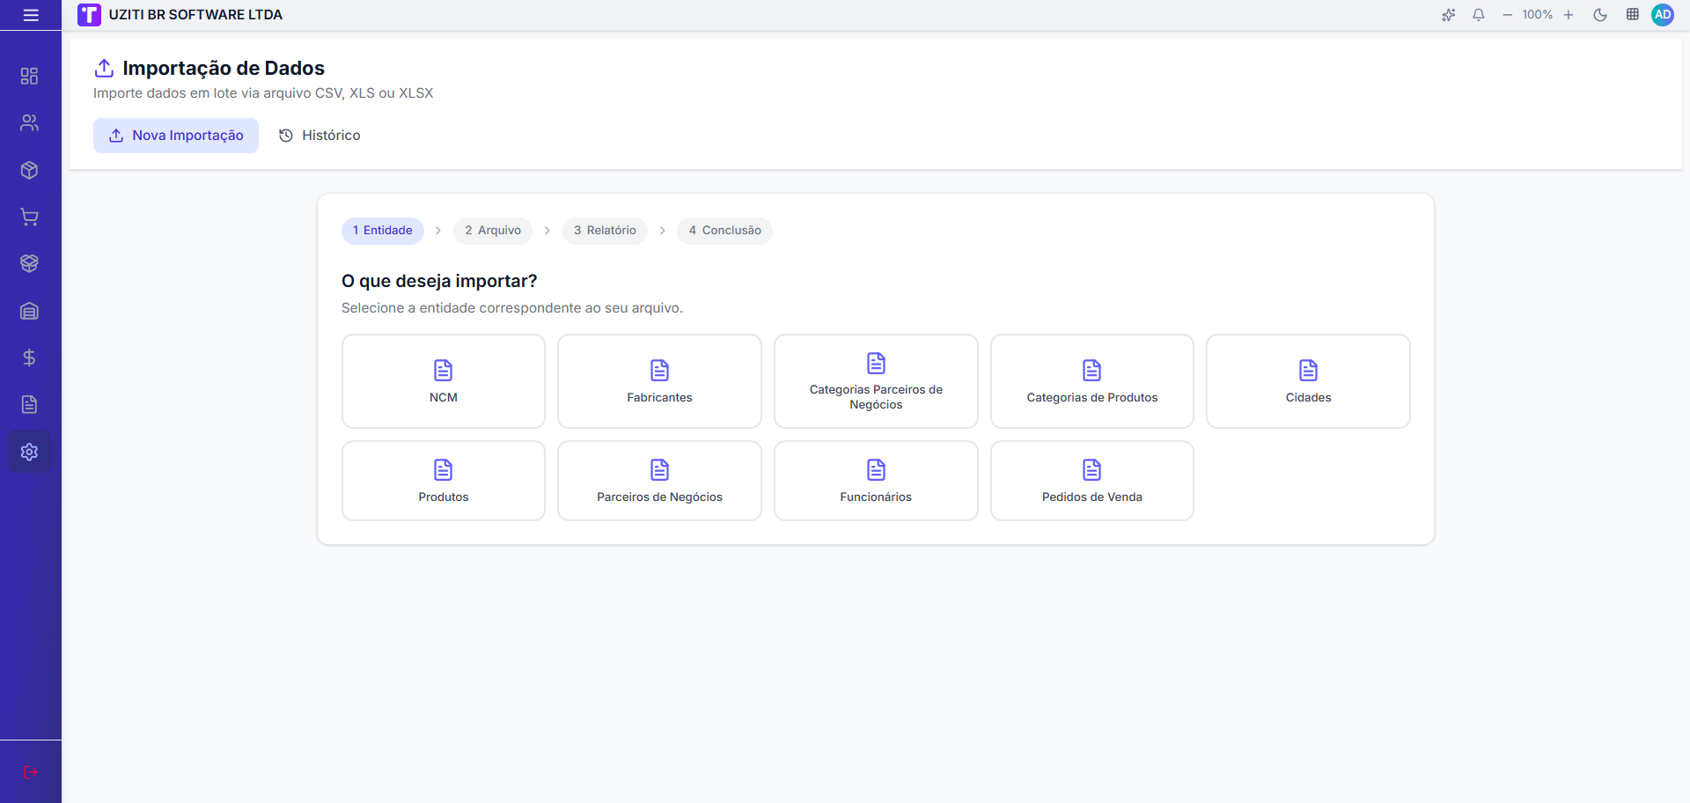Image resolution: width=1690 pixels, height=803 pixels.
Task: Choose the Cidades entity card
Action: [1308, 381]
